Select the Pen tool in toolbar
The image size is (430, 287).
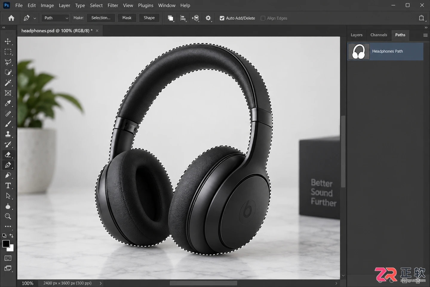point(8,165)
